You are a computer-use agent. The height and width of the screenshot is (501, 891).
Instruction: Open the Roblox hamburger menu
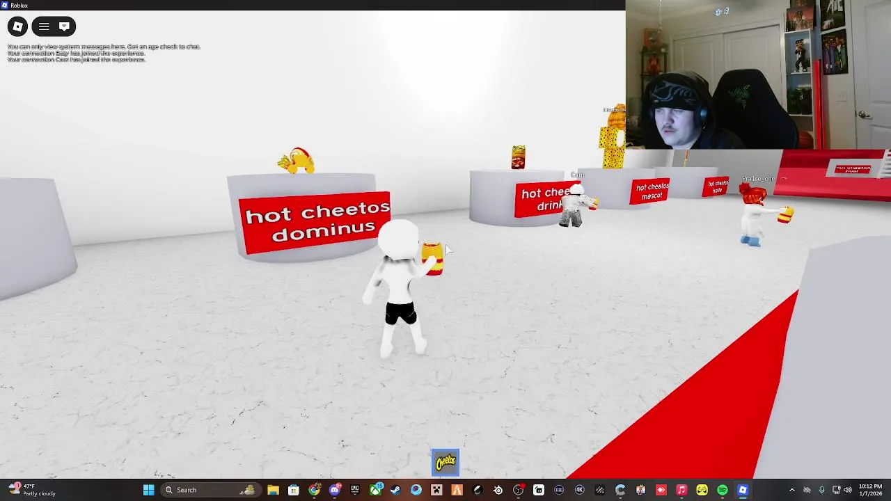44,26
